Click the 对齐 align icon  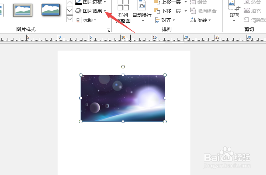pyautogui.click(x=157, y=20)
